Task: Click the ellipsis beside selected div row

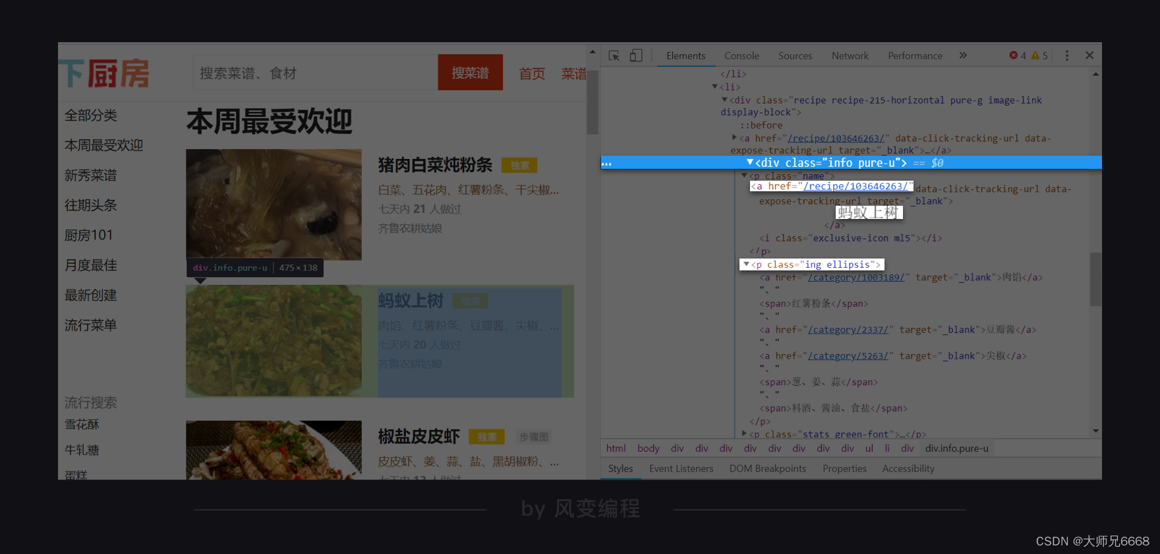Action: click(606, 163)
